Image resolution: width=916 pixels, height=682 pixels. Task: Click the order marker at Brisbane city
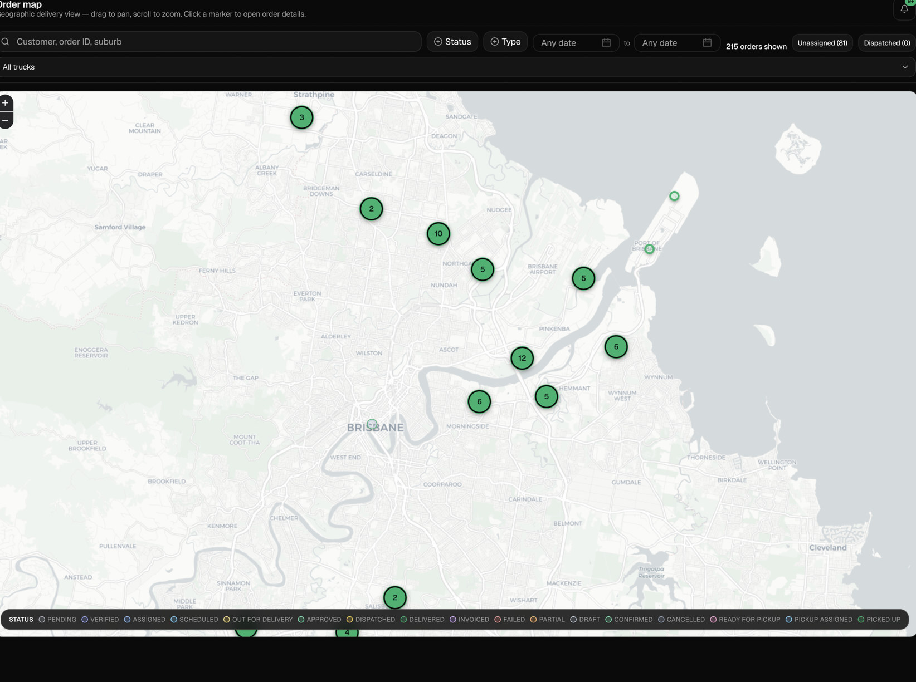click(x=372, y=424)
